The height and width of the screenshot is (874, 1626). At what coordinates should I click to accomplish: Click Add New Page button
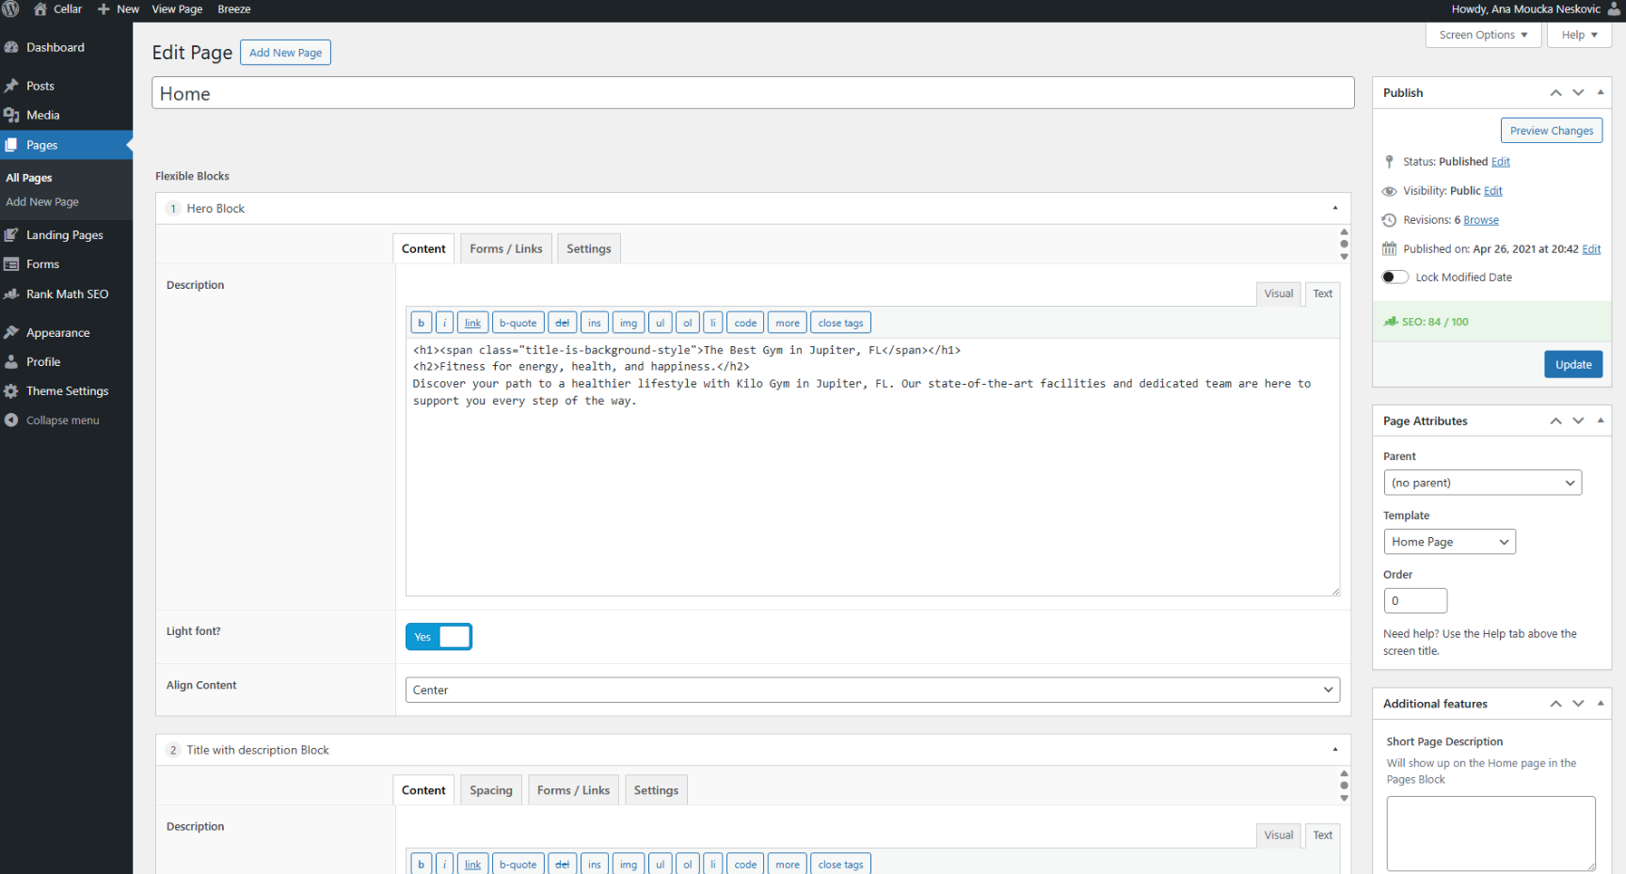(285, 53)
